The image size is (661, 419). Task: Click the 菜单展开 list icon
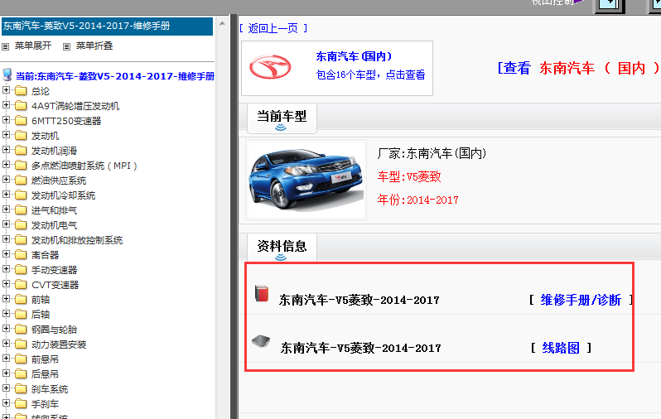(6, 46)
